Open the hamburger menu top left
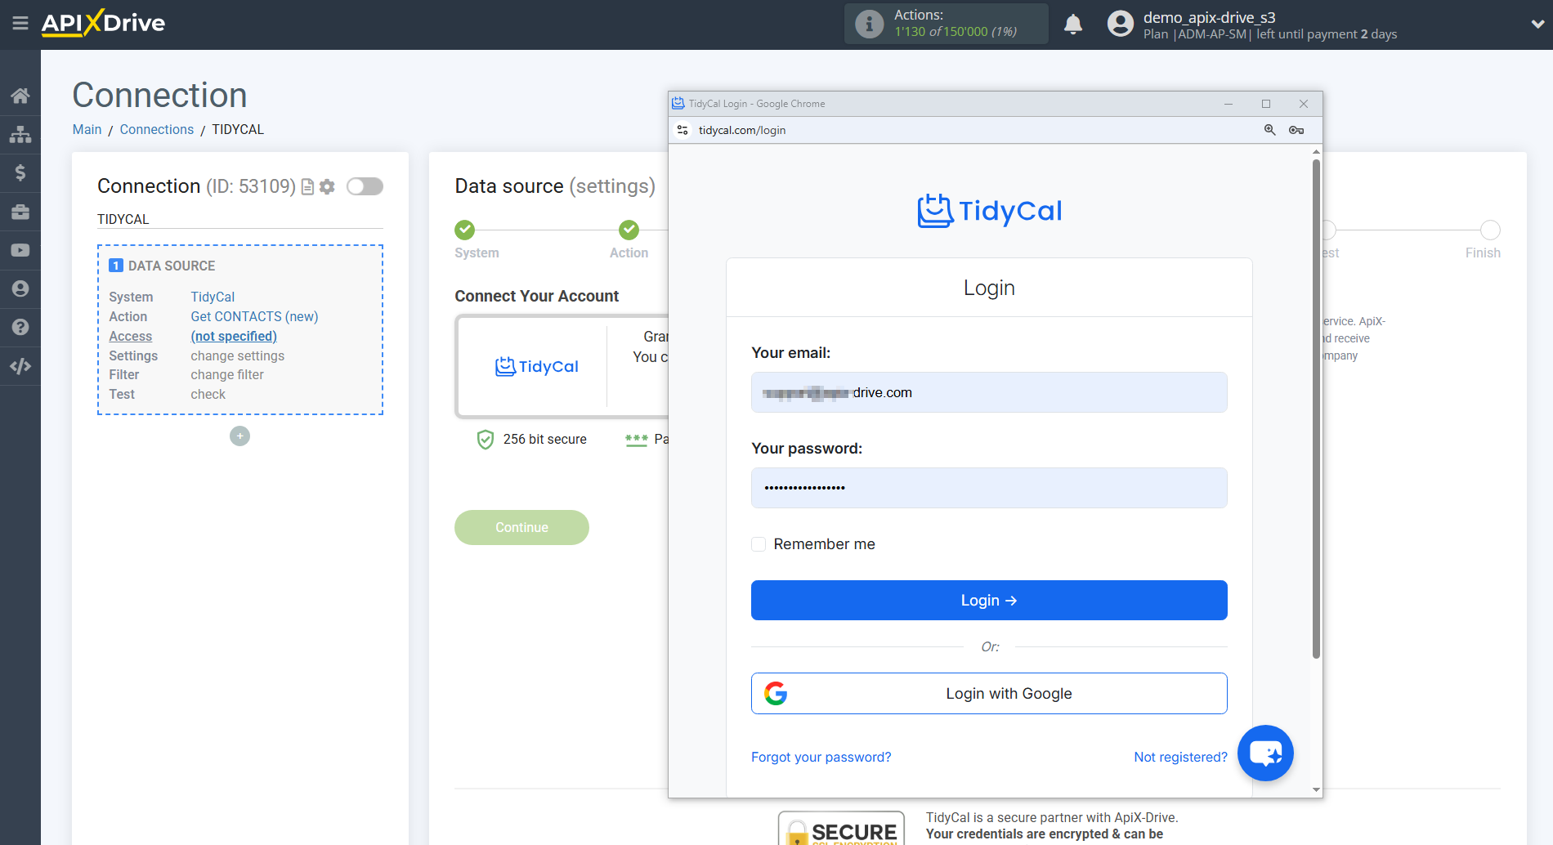Screen dimensions: 1553x845 click(x=20, y=24)
